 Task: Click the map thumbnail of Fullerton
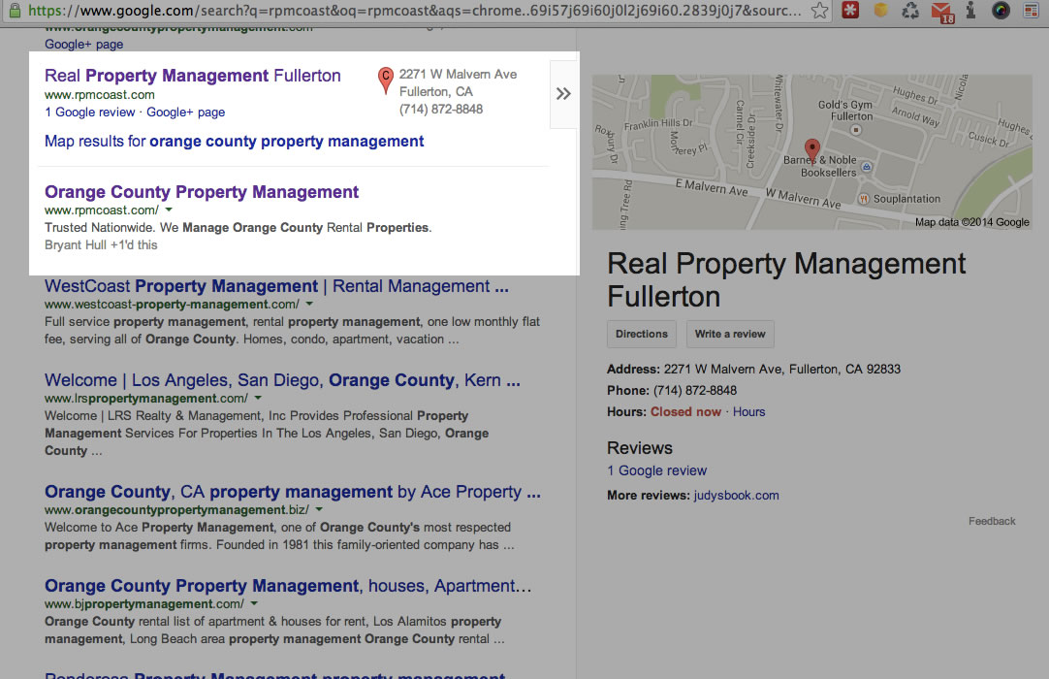point(812,152)
